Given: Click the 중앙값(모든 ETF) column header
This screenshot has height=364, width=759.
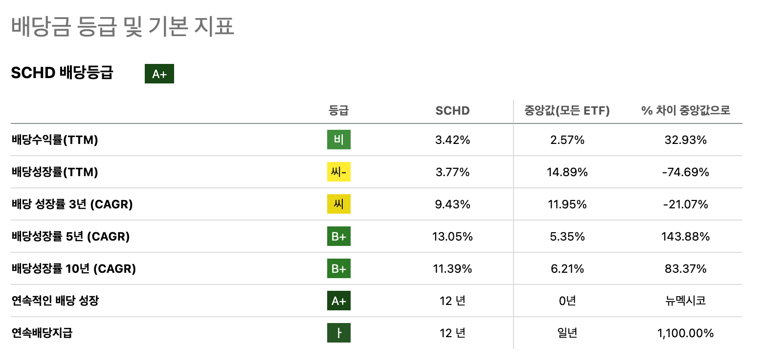Looking at the screenshot, I should coord(567,111).
